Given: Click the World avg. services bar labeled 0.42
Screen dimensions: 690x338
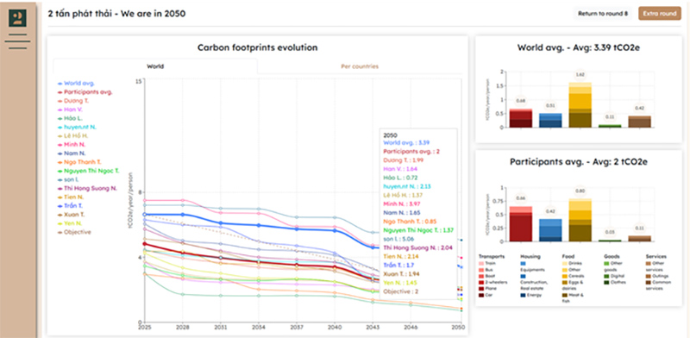Looking at the screenshot, I should pyautogui.click(x=639, y=122).
